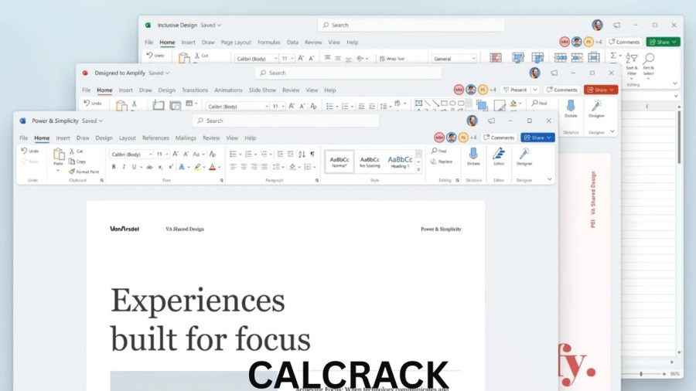Image resolution: width=696 pixels, height=391 pixels.
Task: Decrease indent in Word's Paragraph group
Action: coord(280,154)
